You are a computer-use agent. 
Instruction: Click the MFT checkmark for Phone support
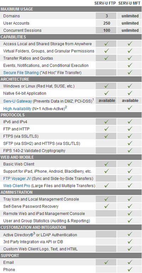tap(130, 269)
